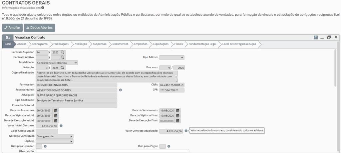Screen dimensions: 341x153
Task: Open the Espécie dropdown
Action: [x=54, y=141]
